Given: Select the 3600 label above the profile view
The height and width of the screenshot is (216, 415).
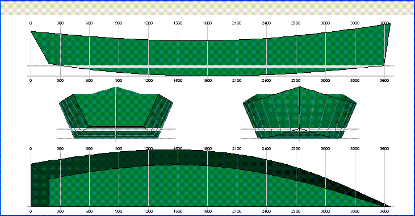Looking at the screenshot, I should click(384, 23).
